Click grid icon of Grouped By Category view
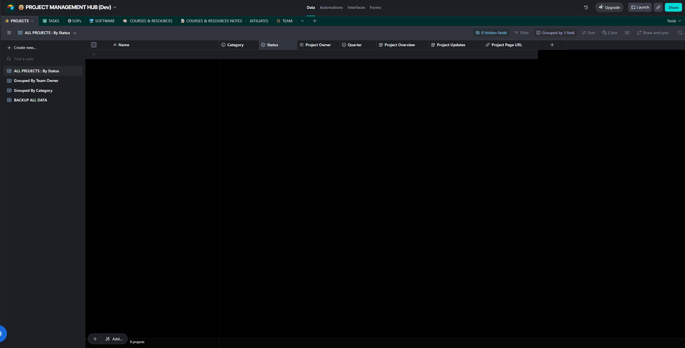The image size is (685, 348). click(9, 90)
